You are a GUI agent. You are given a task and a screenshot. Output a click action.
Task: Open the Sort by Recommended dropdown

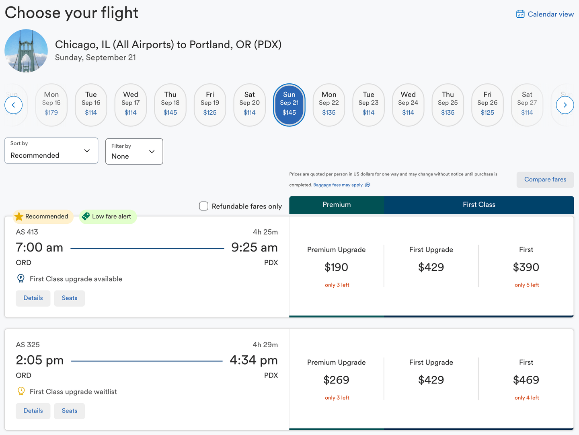51,150
